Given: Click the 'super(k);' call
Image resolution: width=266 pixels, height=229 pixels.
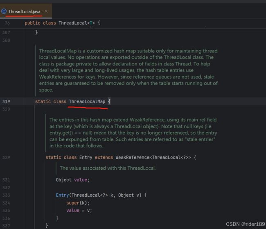Looking at the screenshot, I should click(78, 203).
